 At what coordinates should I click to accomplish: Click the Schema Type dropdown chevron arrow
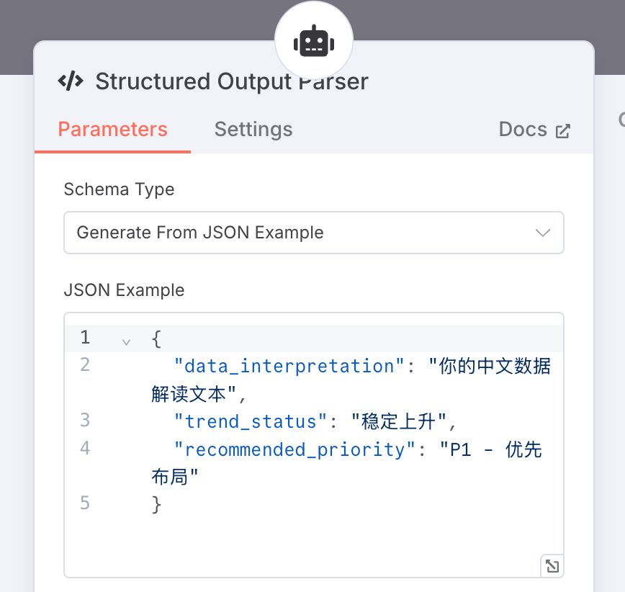click(x=543, y=233)
